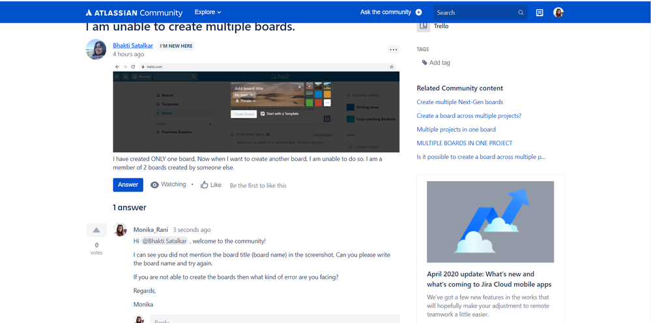Open April 2020 update article title
651x323 pixels.
pos(489,279)
